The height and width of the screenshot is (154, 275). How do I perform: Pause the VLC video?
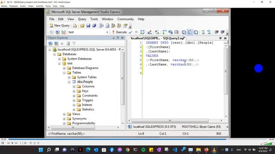click(x=3, y=143)
